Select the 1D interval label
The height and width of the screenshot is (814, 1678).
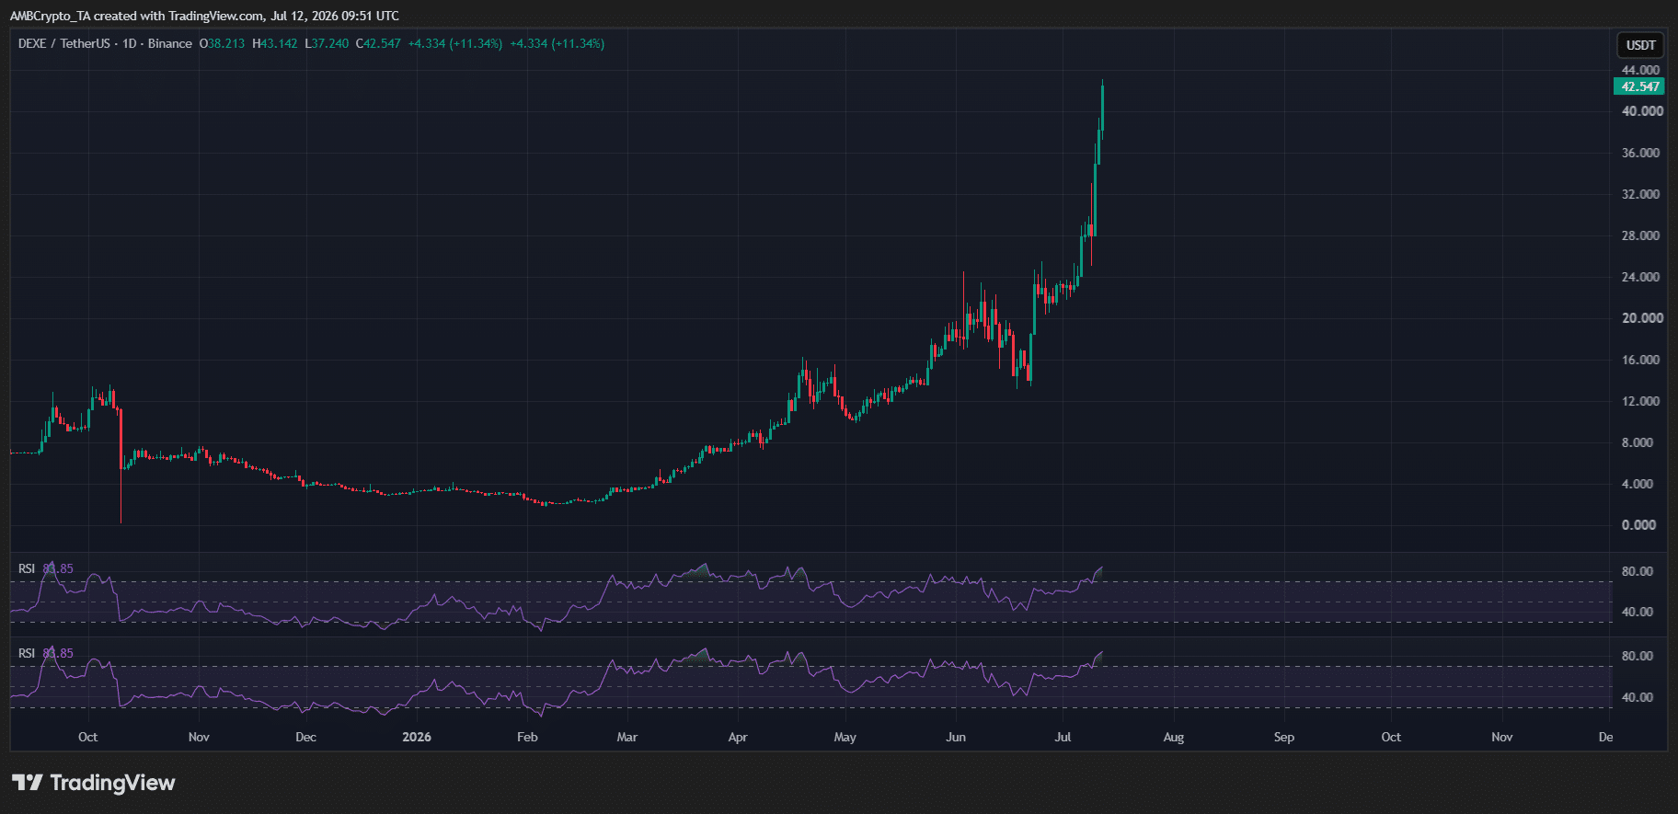[130, 43]
